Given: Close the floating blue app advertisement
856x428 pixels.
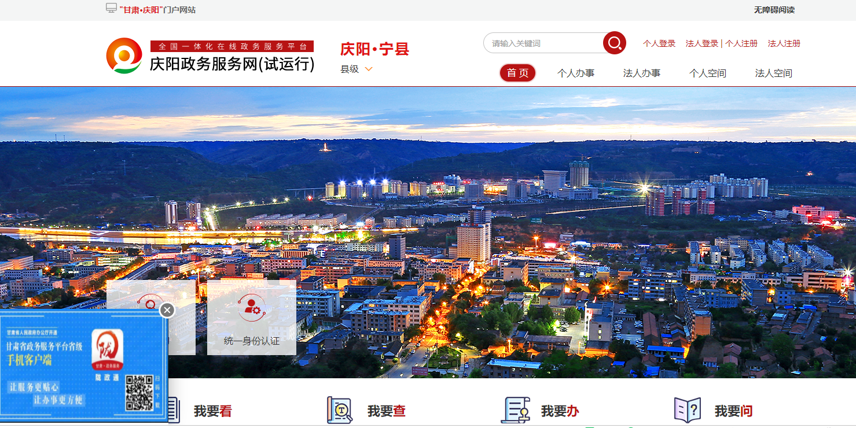Looking at the screenshot, I should point(167,311).
